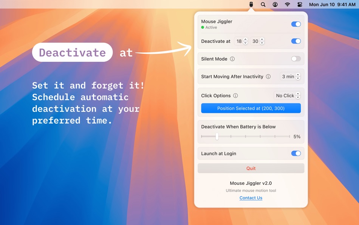The image size is (359, 225).
Task: Show info for Start Moving After Inactivity
Action: (x=268, y=77)
